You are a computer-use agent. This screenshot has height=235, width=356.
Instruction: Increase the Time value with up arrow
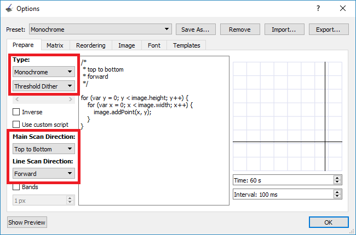click(x=337, y=178)
